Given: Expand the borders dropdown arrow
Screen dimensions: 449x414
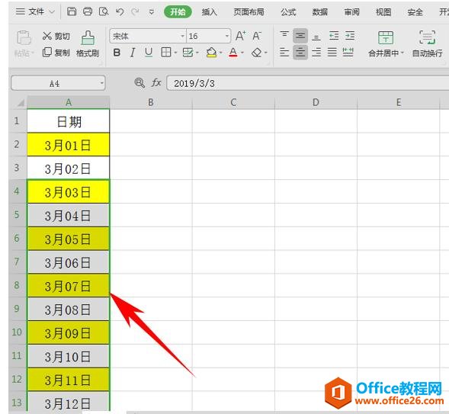Looking at the screenshot, I should click(175, 53).
